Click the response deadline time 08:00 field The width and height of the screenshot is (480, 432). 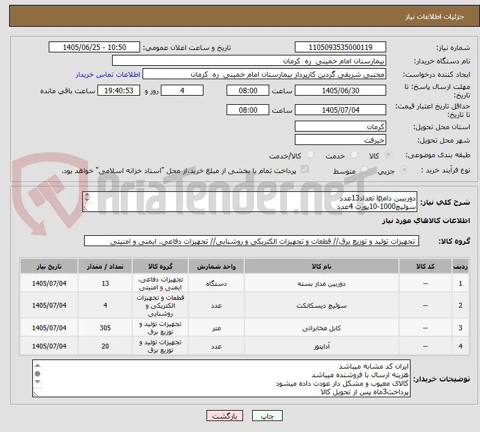tap(248, 90)
